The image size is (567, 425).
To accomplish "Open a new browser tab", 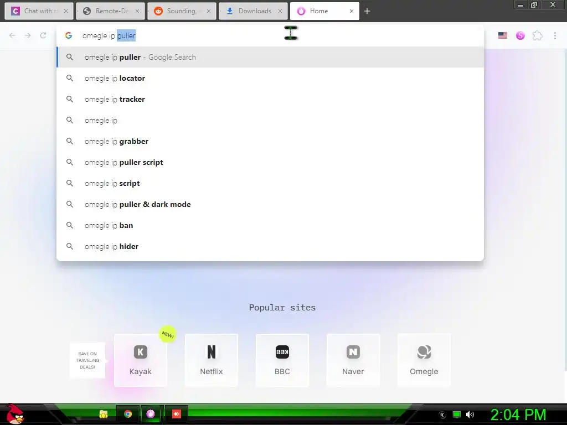I will point(367,11).
